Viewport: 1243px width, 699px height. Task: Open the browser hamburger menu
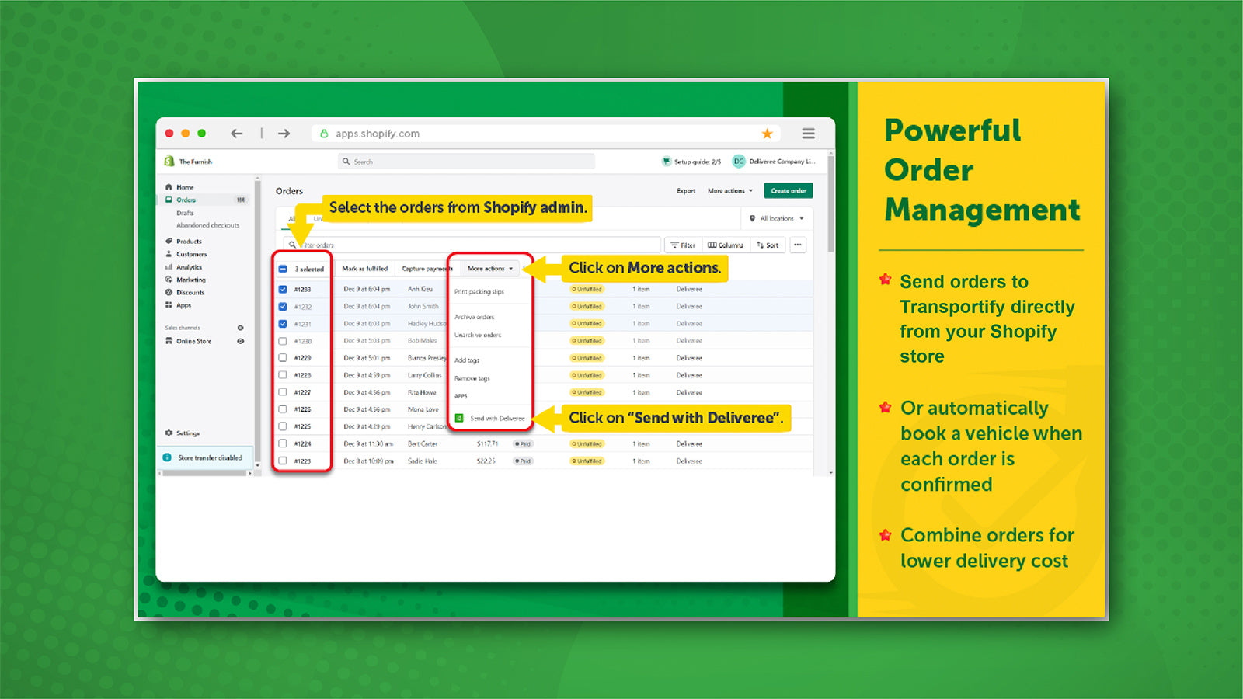tap(809, 134)
